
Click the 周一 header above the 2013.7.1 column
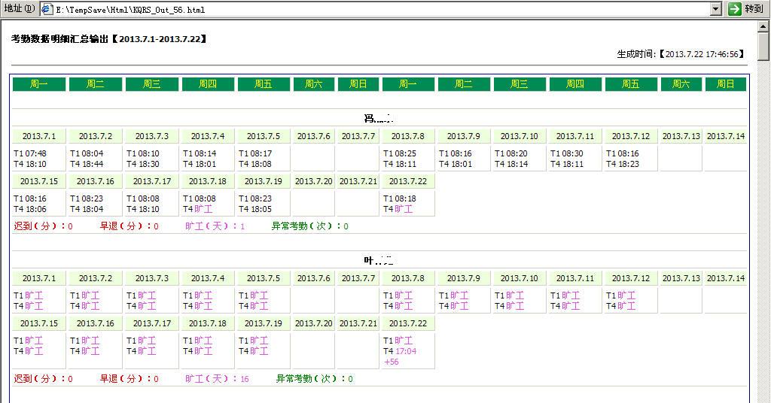pos(39,84)
